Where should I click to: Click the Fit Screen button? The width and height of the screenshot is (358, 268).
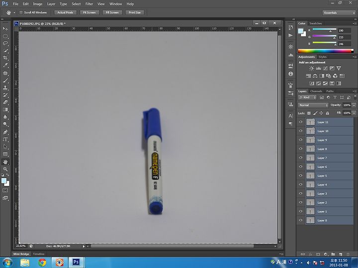[x=89, y=12]
